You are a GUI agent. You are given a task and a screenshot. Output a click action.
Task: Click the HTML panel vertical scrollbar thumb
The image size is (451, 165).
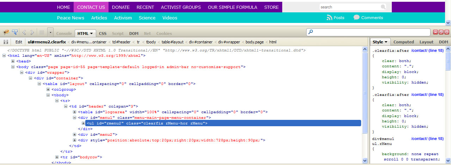point(365,93)
